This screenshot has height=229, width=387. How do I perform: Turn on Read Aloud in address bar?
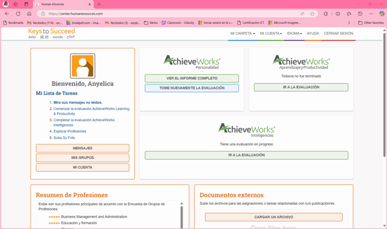[302, 14]
